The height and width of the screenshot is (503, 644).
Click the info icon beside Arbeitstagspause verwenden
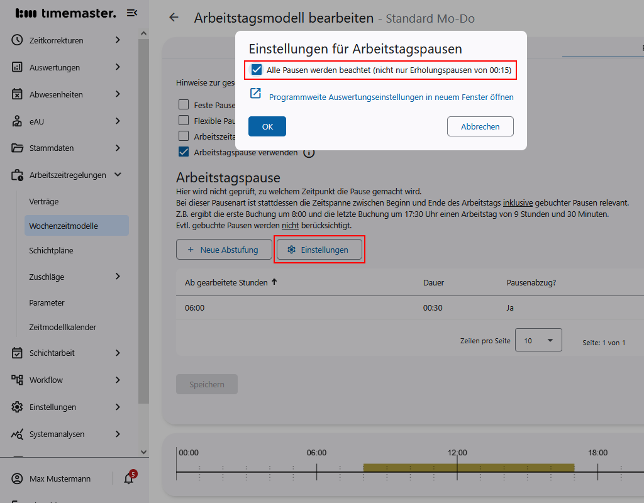click(309, 152)
